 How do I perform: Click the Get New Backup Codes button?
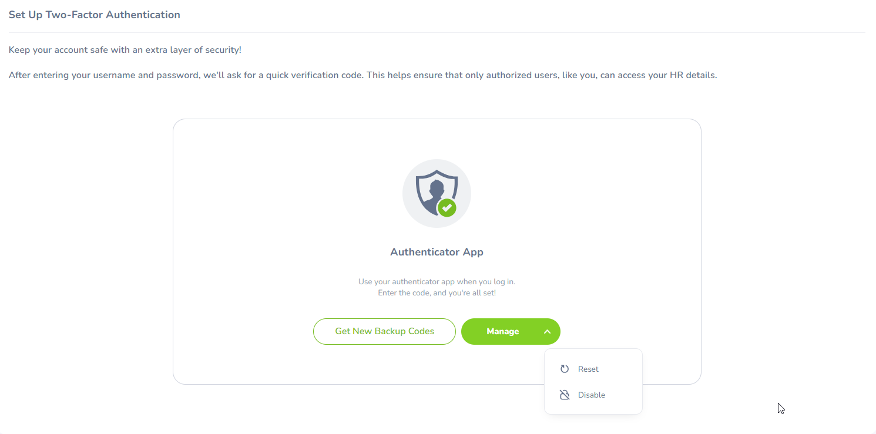(384, 331)
